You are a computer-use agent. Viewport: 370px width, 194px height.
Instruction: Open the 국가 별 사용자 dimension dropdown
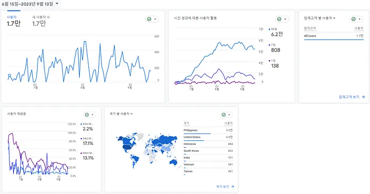click(121, 114)
